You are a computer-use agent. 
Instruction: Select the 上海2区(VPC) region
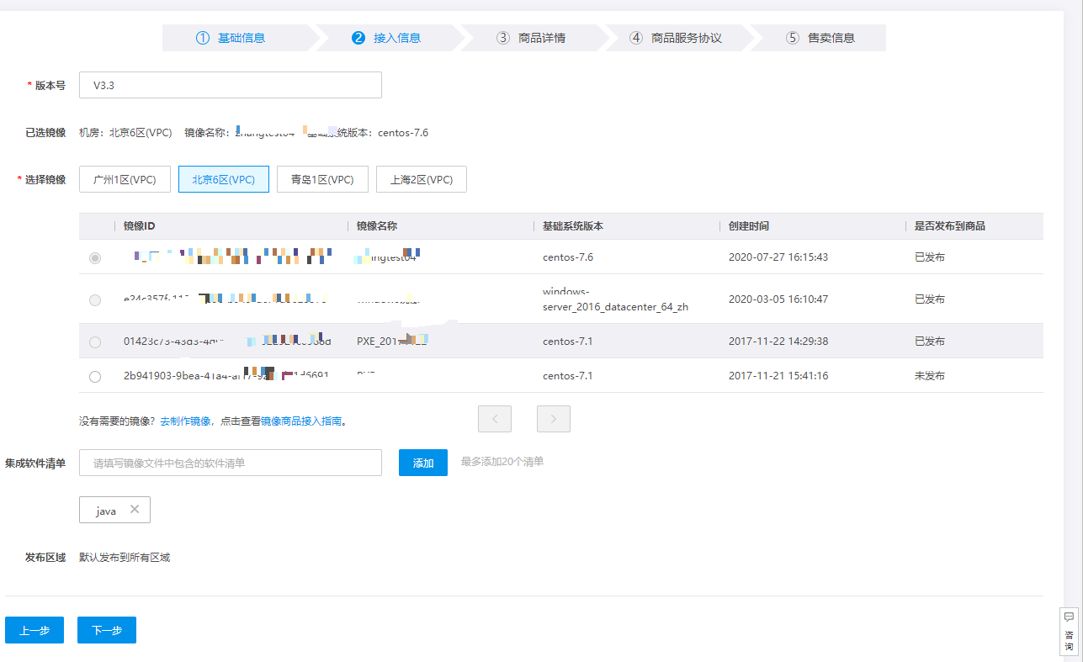tap(422, 179)
